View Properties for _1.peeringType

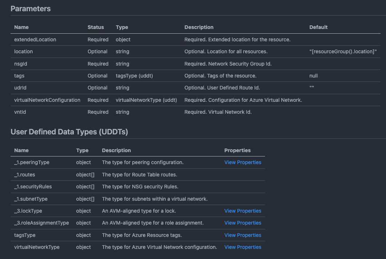pyautogui.click(x=242, y=162)
